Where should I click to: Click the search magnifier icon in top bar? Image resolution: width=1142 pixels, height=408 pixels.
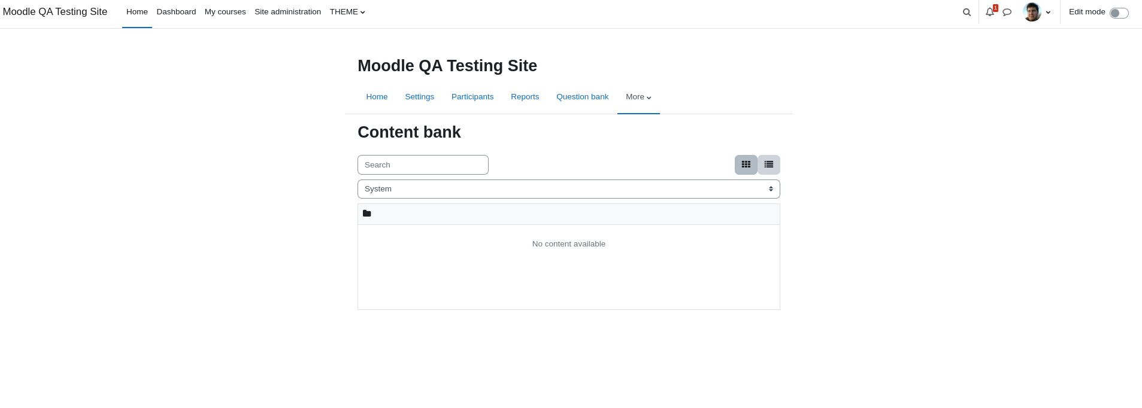coord(967,12)
